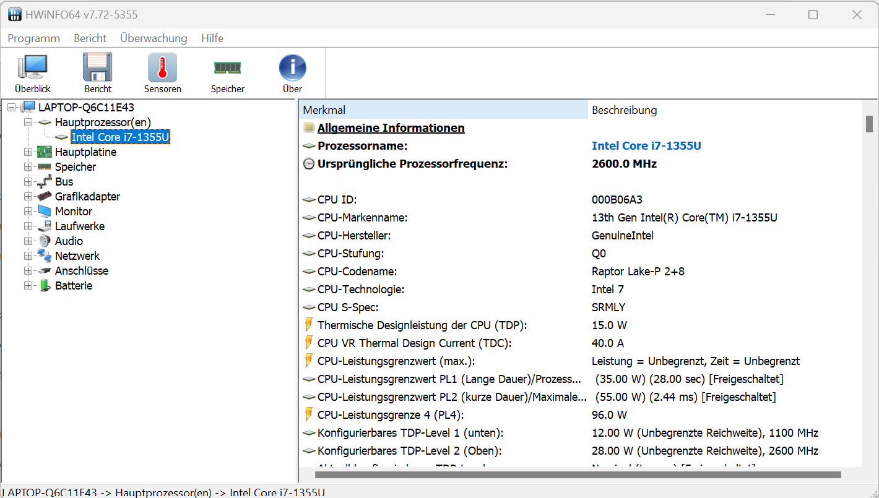Open the Programm menu
879x498 pixels.
click(x=33, y=38)
